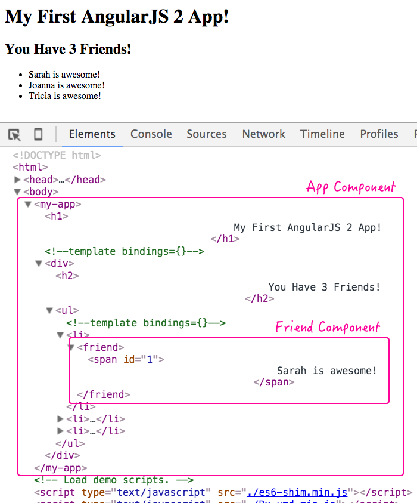Click 'My First AngularJS 2 App!' DOM text node

click(307, 227)
